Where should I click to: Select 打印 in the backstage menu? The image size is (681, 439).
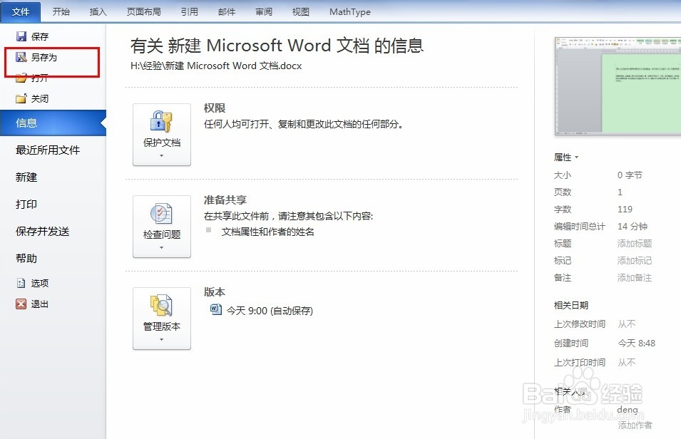pyautogui.click(x=26, y=204)
